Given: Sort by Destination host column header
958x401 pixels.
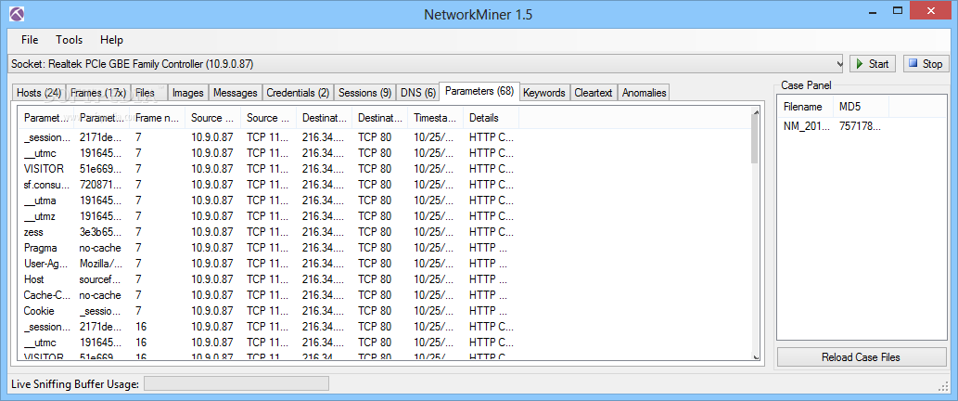Looking at the screenshot, I should [x=324, y=118].
